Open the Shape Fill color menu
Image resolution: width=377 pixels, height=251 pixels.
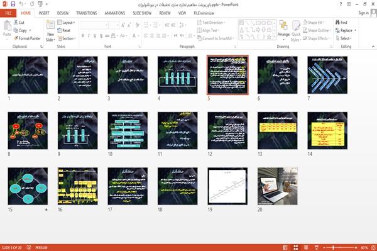(314, 23)
